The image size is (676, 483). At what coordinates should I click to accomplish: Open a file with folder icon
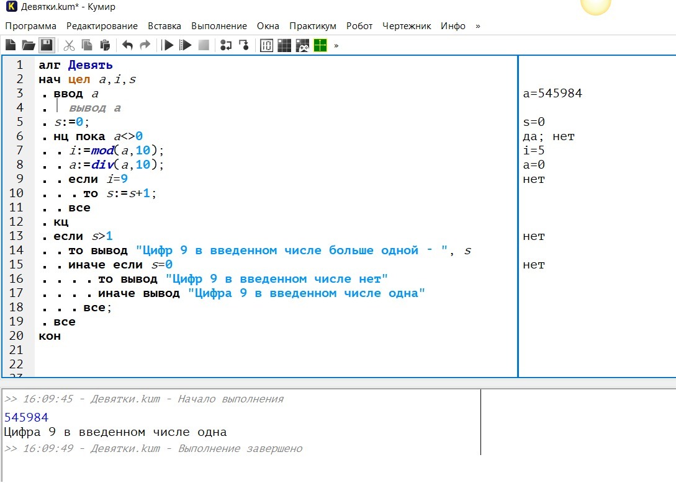(x=29, y=45)
